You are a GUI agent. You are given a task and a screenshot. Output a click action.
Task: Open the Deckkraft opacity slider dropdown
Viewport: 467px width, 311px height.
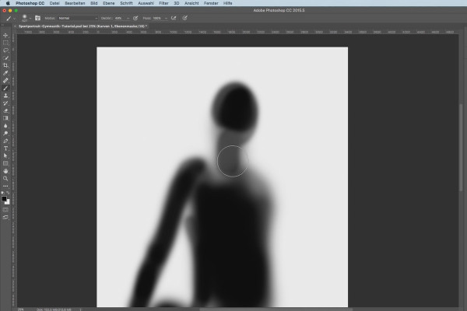128,18
